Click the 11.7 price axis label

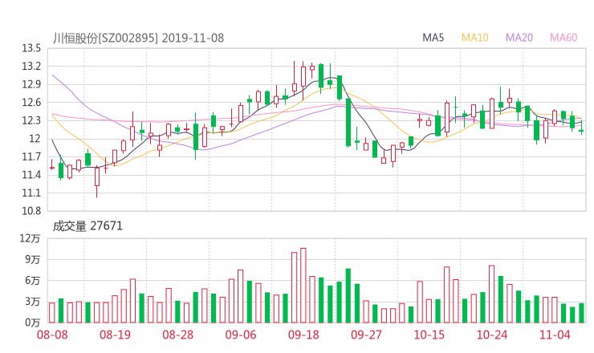coord(31,156)
